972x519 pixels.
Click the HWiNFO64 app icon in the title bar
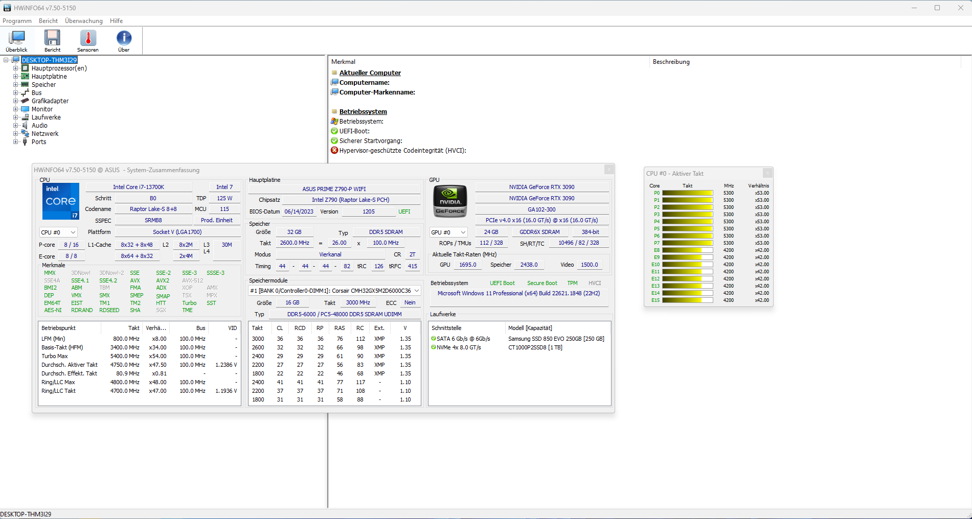pyautogui.click(x=7, y=8)
